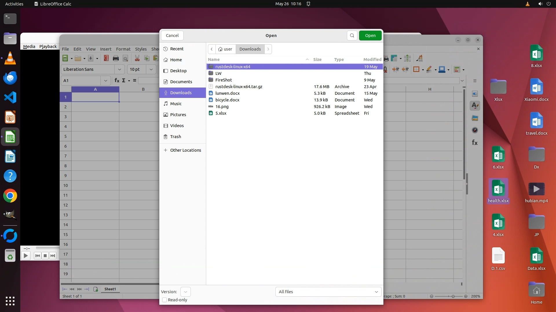Open the font size 10 pt dropdown

[x=151, y=69]
